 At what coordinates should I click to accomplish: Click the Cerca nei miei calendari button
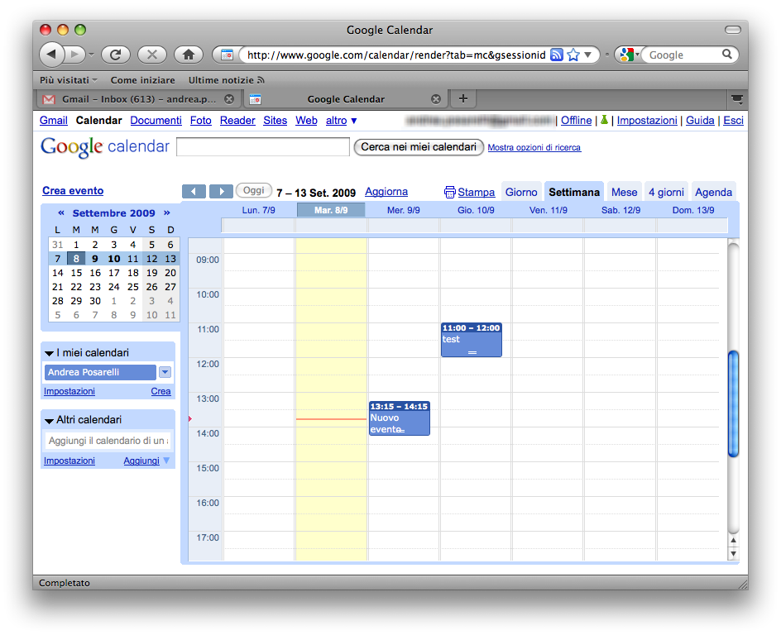click(x=419, y=147)
